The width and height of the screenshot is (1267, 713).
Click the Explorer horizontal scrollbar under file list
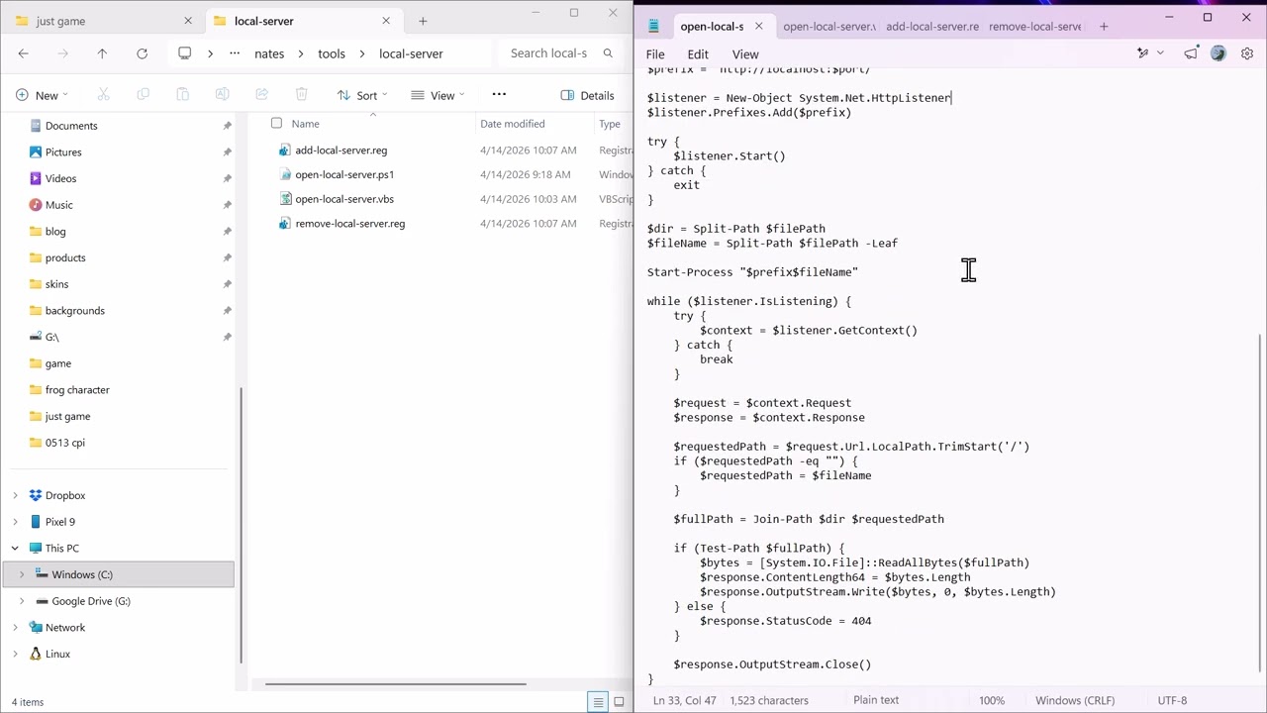[395, 683]
